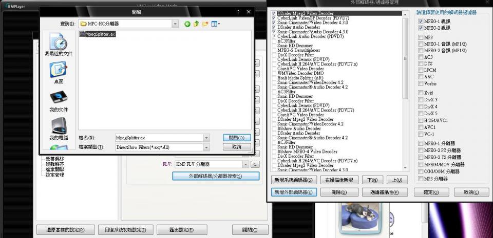Open 我的電腦 shortcut in places bar
493x238 pixels.
click(x=59, y=128)
